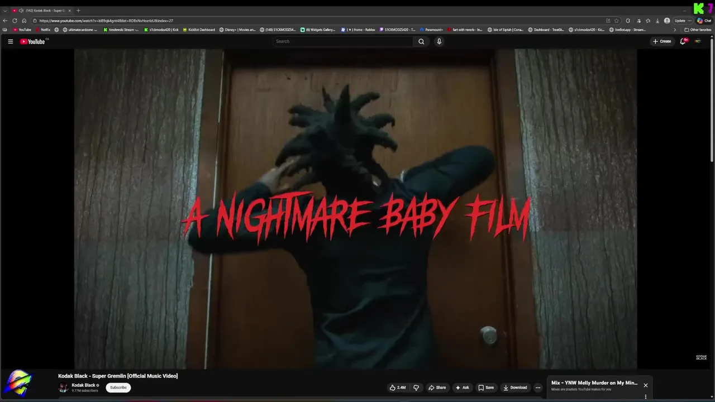Open Dashboard - TreatStream bookmark
Image resolution: width=715 pixels, height=402 pixels.
point(546,30)
